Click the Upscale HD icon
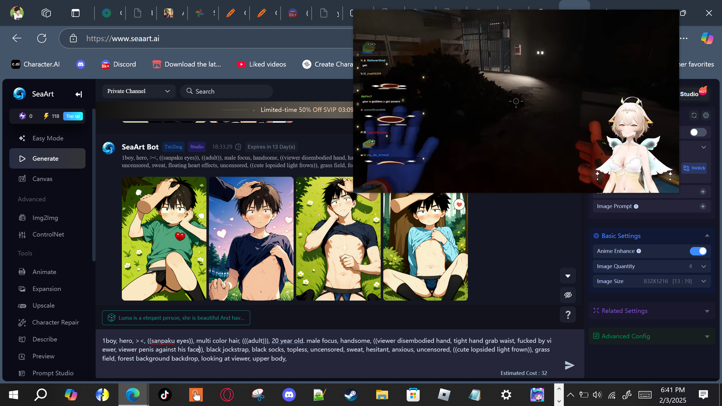The height and width of the screenshot is (406, 722). [22, 306]
